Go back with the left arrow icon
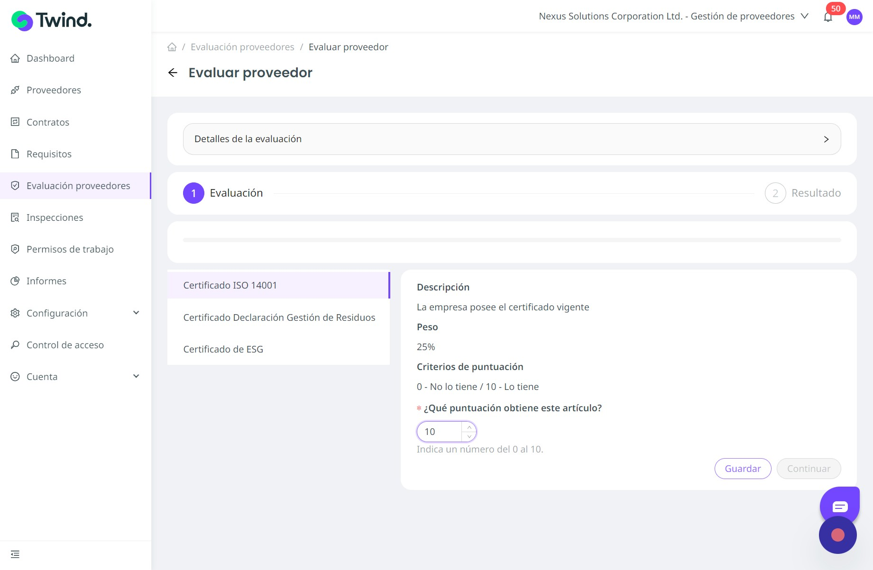 173,72
